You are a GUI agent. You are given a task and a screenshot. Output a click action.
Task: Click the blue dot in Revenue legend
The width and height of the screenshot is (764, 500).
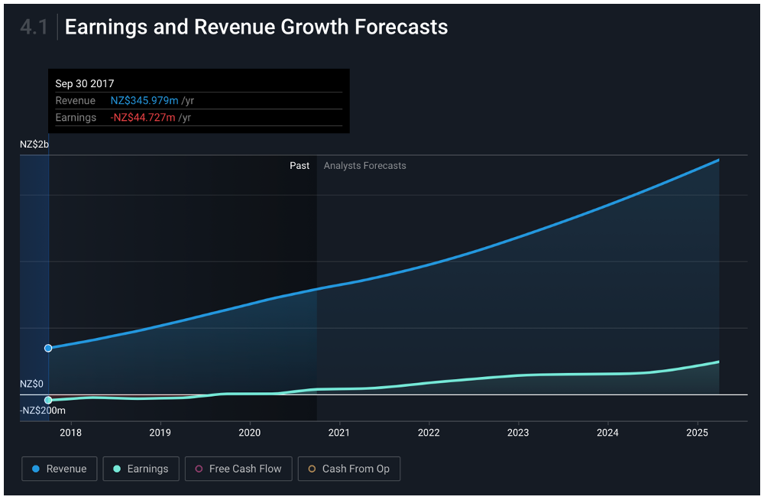pyautogui.click(x=35, y=469)
